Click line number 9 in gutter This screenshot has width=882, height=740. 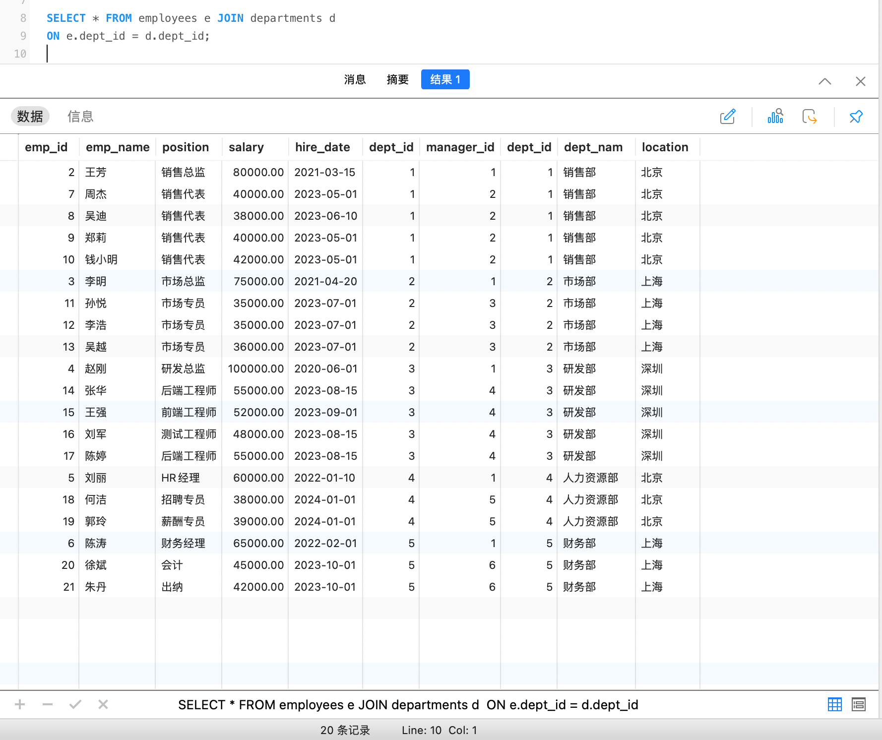tap(23, 36)
